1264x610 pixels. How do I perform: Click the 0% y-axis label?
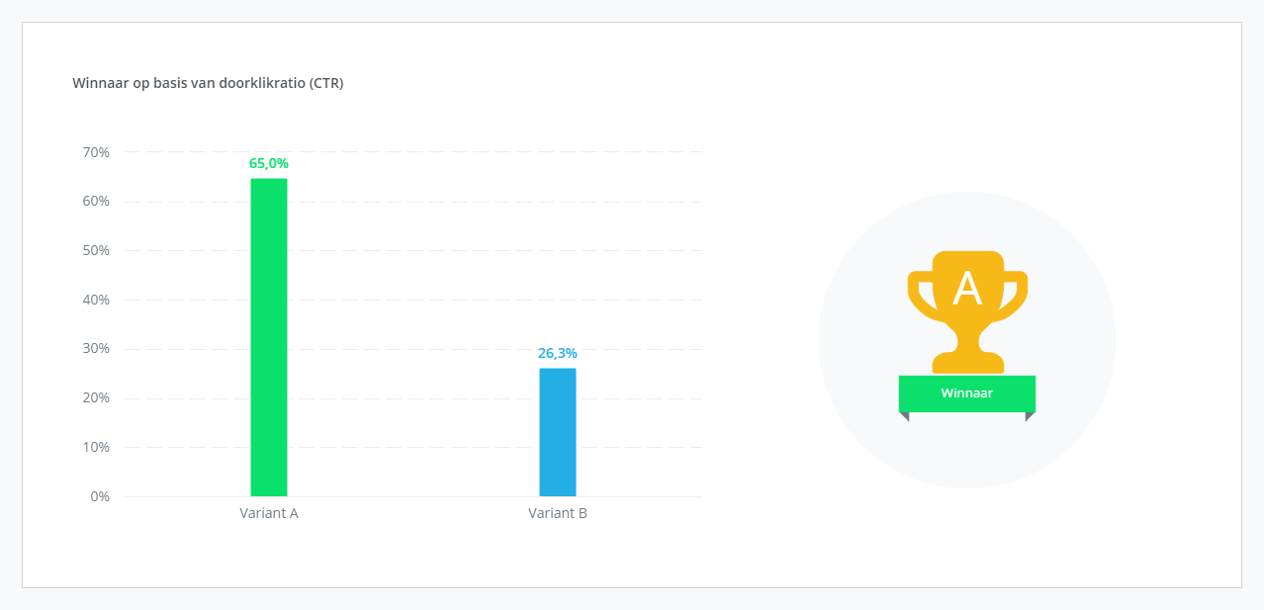tap(100, 496)
